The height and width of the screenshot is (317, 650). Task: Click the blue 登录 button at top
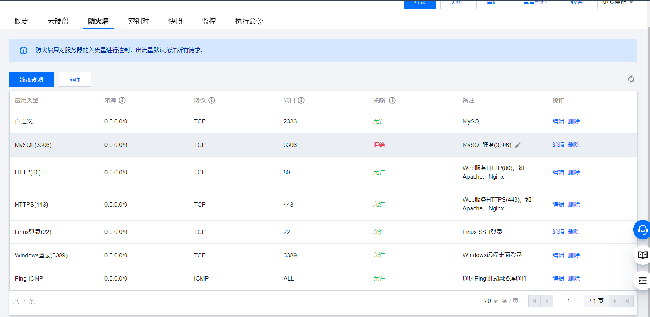tap(420, 4)
